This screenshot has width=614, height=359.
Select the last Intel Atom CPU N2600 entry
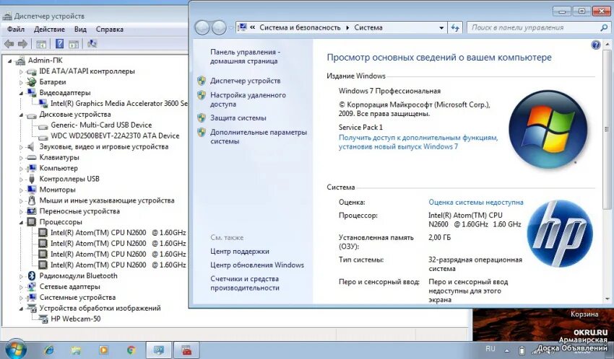118,265
